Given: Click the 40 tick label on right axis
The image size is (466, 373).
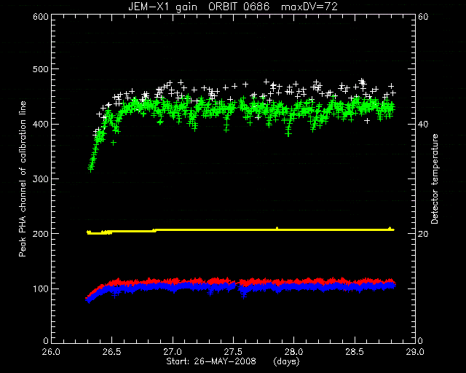Looking at the screenshot, I should (x=423, y=124).
